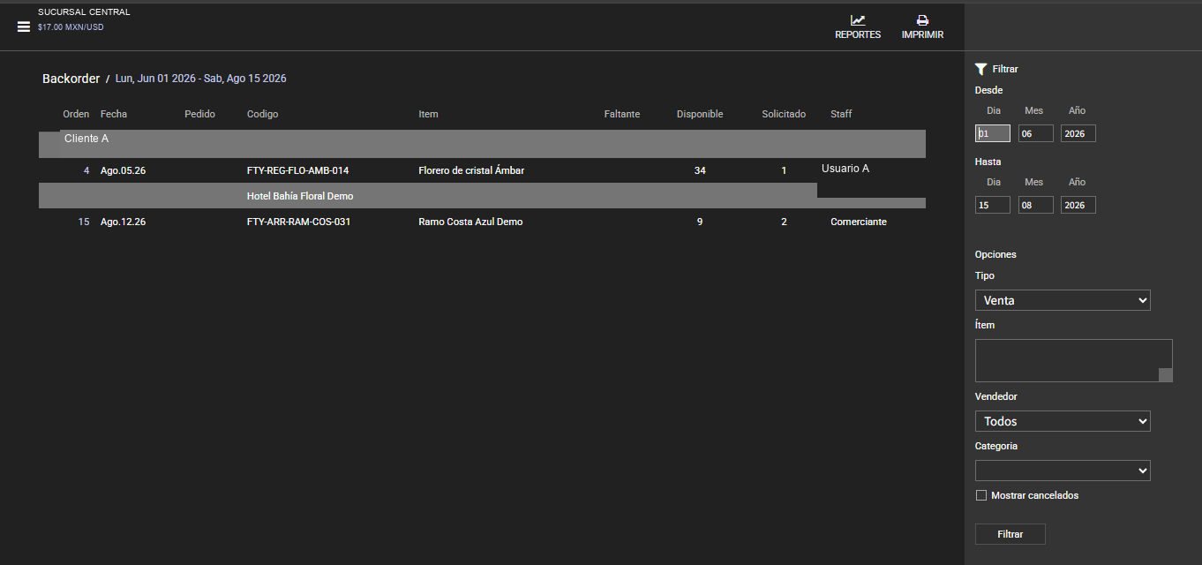The image size is (1202, 565).
Task: Click item Florero de cristal Ámbar
Action: 471,170
